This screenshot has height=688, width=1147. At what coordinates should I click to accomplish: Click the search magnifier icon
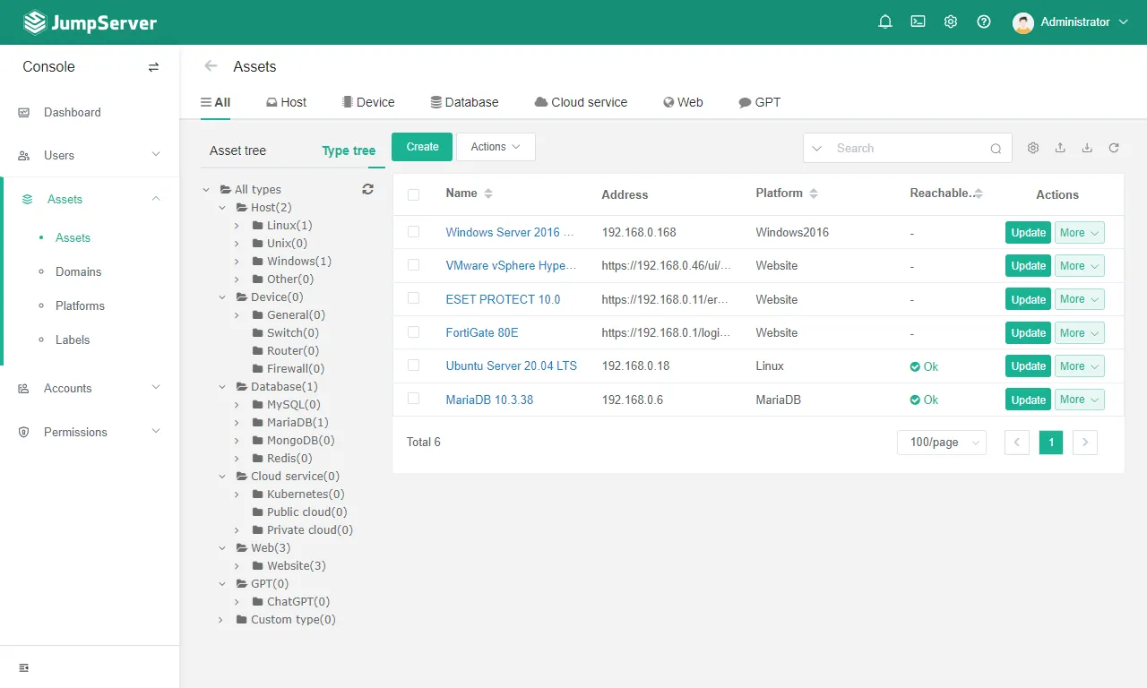tap(996, 149)
